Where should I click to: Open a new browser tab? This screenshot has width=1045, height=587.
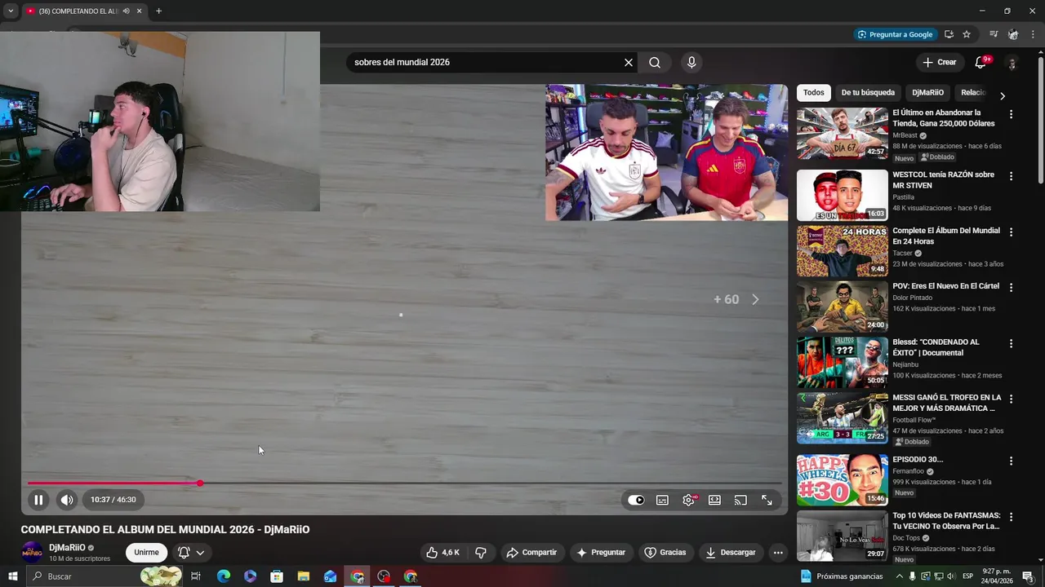coord(158,11)
